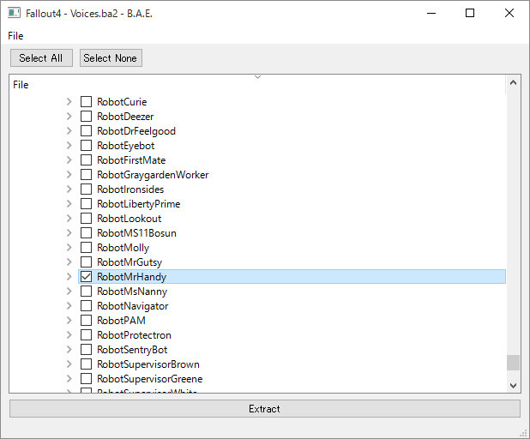Check the RobotNavigator checkbox
The image size is (530, 439).
(87, 306)
